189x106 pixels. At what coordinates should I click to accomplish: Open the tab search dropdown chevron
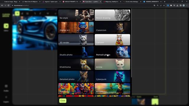click(x=173, y=1)
